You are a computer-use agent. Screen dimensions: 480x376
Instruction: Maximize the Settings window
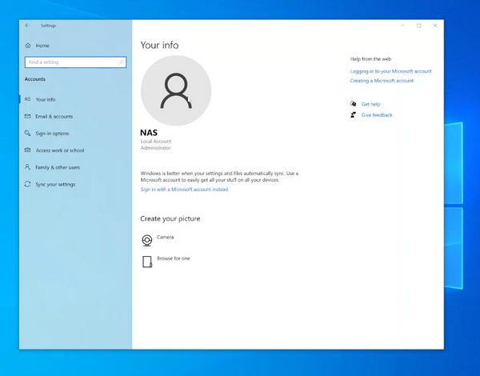418,26
